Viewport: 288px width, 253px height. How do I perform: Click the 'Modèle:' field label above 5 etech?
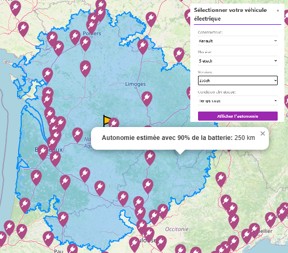pos(205,52)
